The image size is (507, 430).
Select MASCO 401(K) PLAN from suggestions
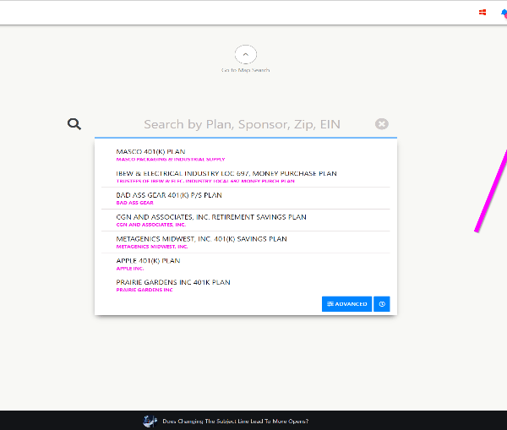pyautogui.click(x=150, y=152)
